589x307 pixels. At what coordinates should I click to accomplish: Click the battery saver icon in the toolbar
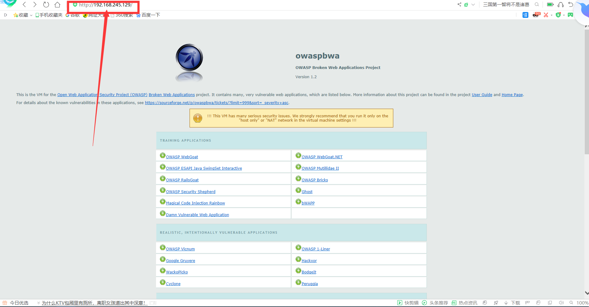[550, 5]
